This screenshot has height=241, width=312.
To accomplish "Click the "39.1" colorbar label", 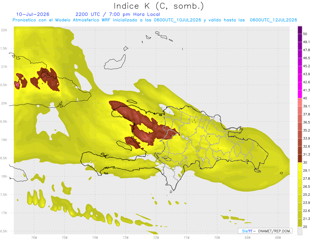I will [307, 106].
